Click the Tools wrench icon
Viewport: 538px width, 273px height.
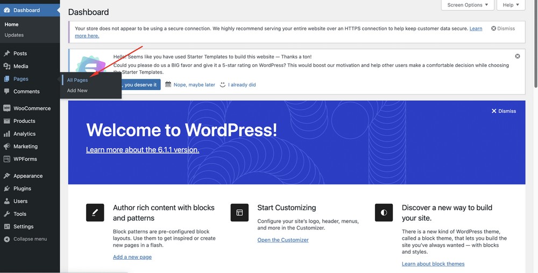7,214
